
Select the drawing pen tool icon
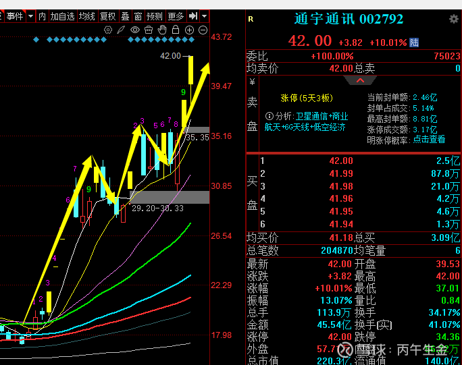pyautogui.click(x=121, y=30)
